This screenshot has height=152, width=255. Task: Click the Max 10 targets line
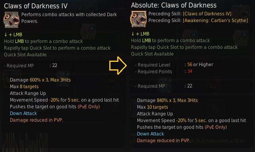click(152, 107)
